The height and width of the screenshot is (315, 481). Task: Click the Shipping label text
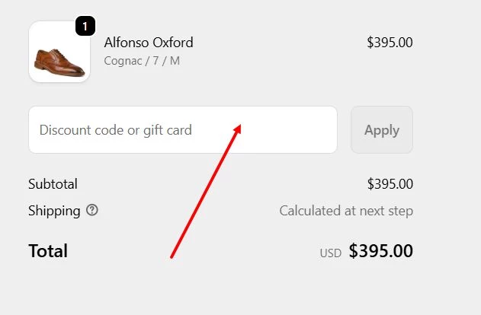54,211
